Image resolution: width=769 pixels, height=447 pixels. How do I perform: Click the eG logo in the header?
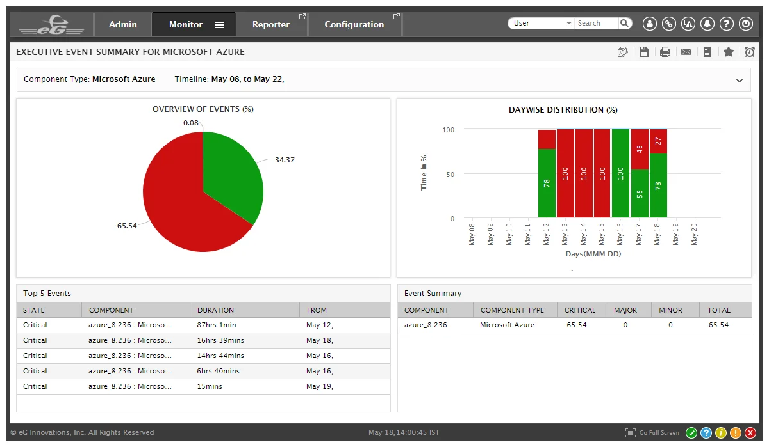pyautogui.click(x=51, y=26)
